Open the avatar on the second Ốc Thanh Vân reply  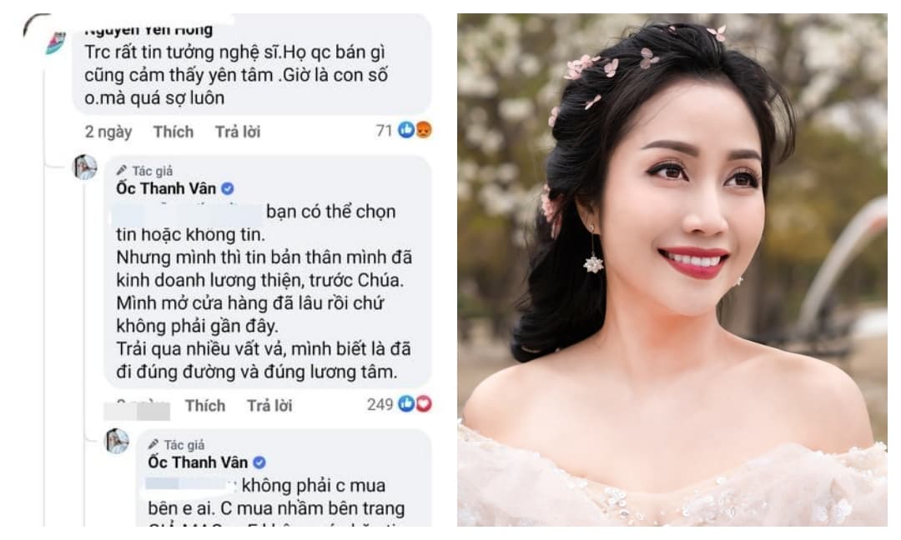117,442
